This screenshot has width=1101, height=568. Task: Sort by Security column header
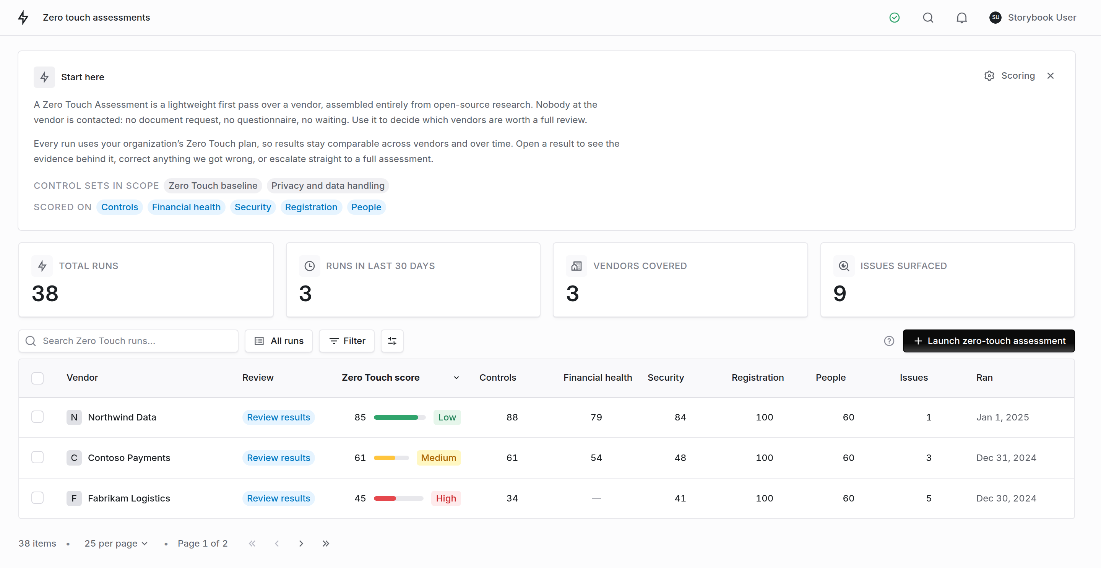pyautogui.click(x=666, y=377)
